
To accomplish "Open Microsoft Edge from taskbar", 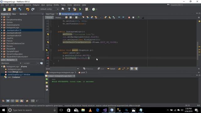I will [98, 110].
